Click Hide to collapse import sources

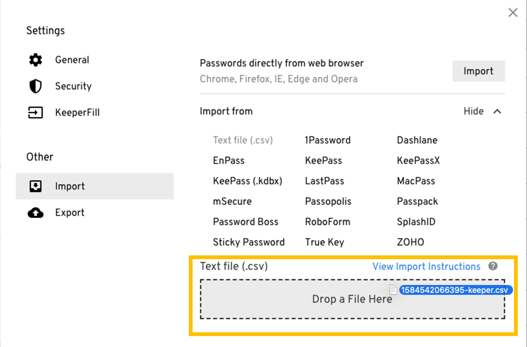[473, 111]
